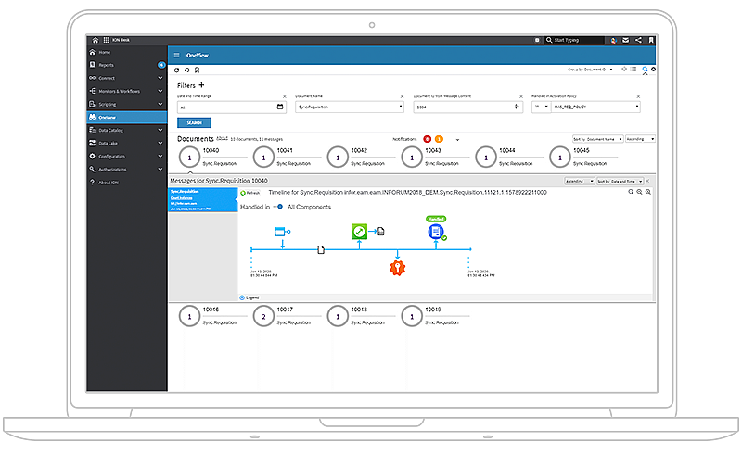The image size is (742, 455).
Task: Click the orange key gear timeline icon
Action: [397, 268]
